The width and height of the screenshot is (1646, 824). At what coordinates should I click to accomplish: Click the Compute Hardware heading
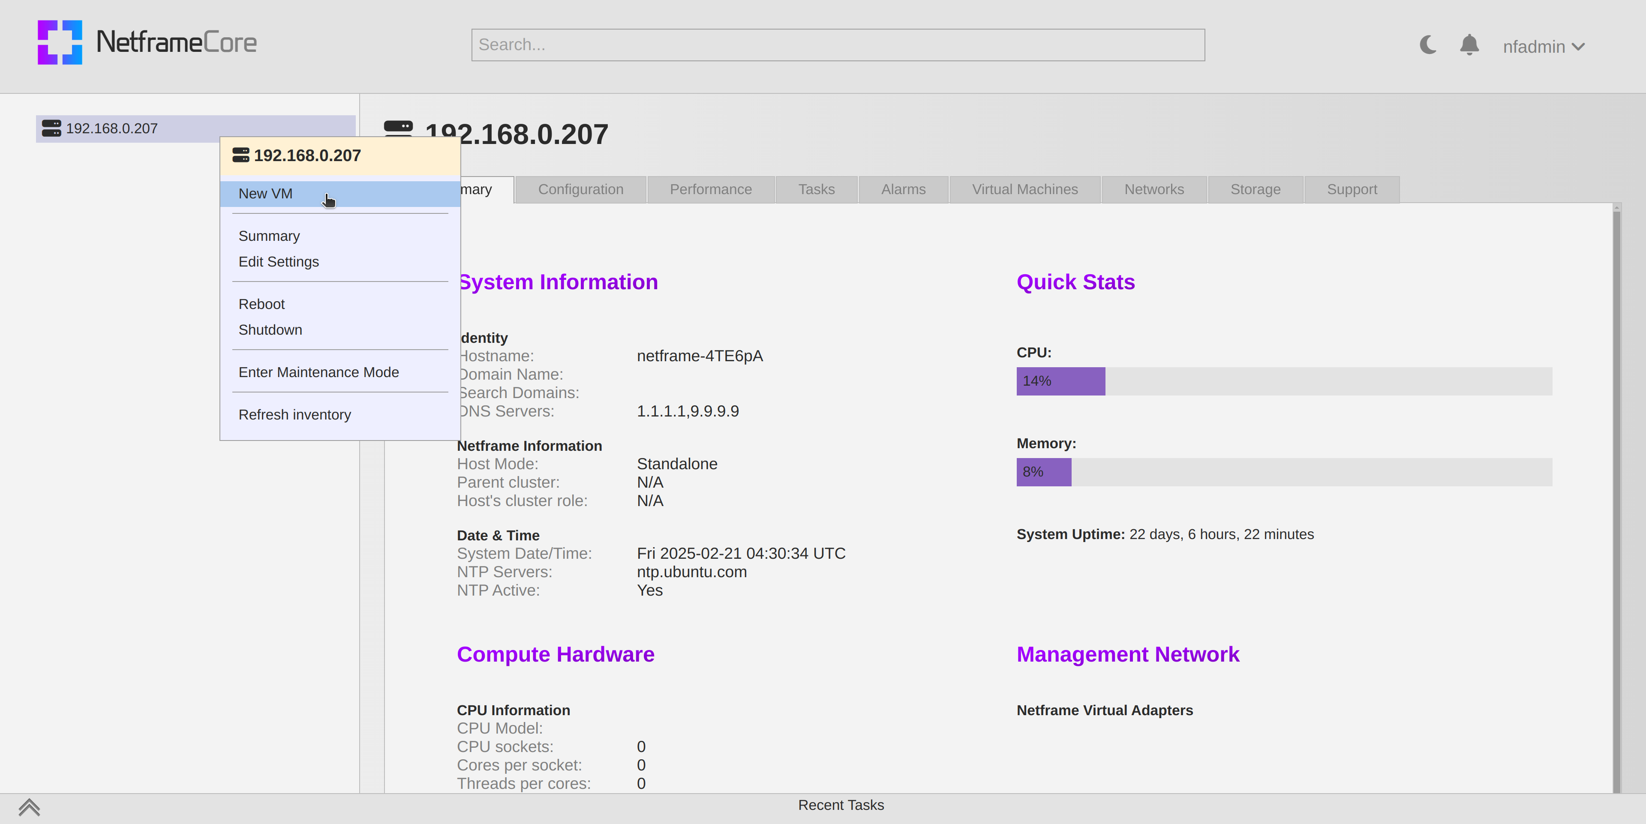[555, 654]
